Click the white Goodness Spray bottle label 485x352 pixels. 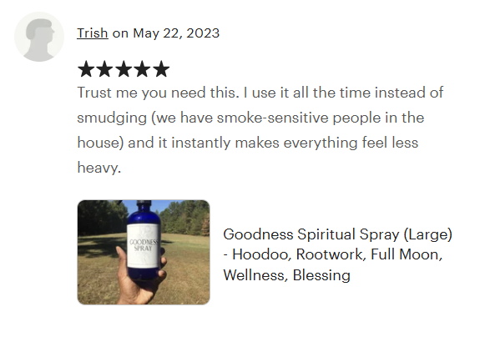pyautogui.click(x=144, y=246)
